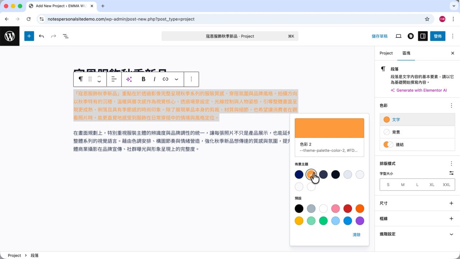Viewport: 460px width, 259px height.
Task: Clear the color via 清除
Action: [x=356, y=235]
